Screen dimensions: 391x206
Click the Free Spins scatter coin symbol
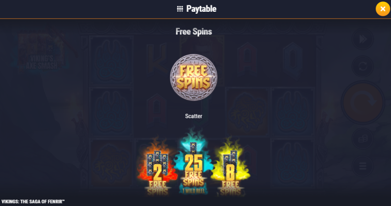coord(194,77)
